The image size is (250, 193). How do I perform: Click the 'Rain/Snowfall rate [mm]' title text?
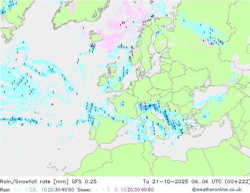click(x=34, y=181)
